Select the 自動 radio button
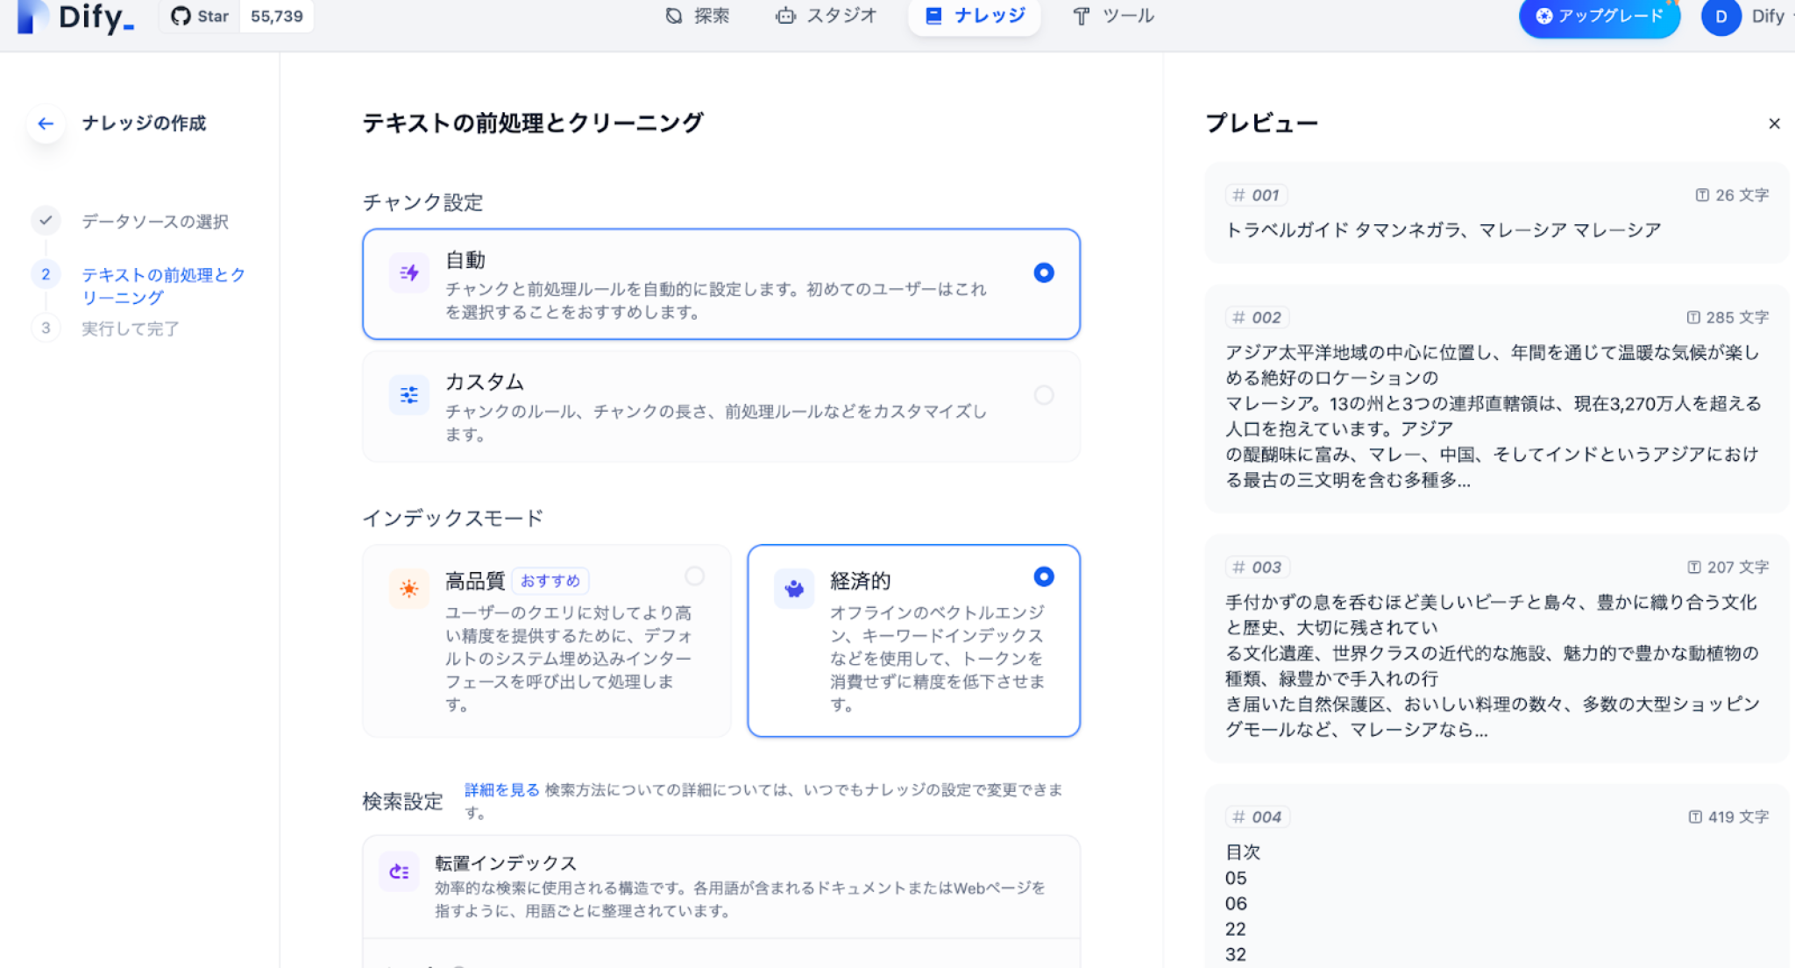The height and width of the screenshot is (968, 1795). click(x=1043, y=272)
